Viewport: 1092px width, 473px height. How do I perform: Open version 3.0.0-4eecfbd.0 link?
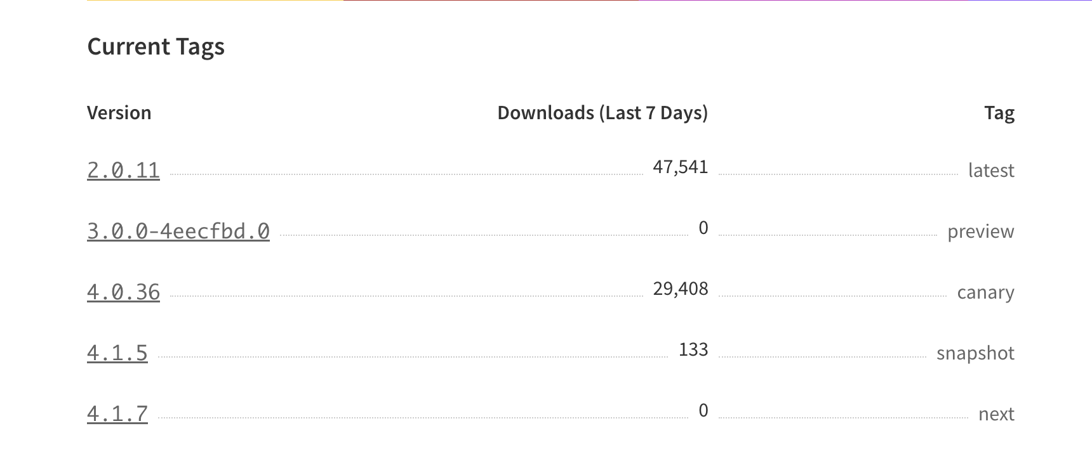pos(178,231)
